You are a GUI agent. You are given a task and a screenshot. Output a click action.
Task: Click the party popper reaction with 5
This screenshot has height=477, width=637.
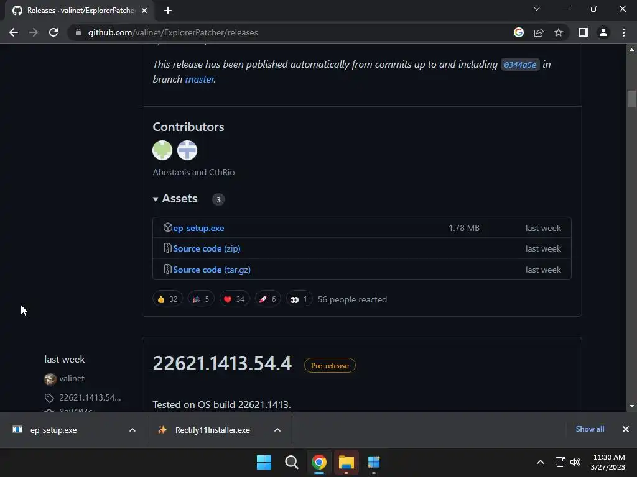point(201,299)
